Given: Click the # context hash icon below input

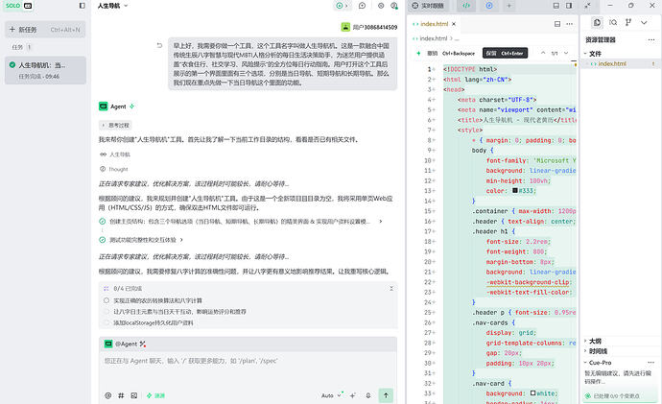Looking at the screenshot, I should pos(121,395).
